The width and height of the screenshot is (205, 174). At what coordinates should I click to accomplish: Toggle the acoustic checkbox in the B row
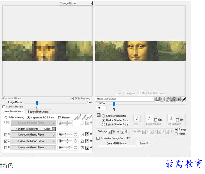pos(82,148)
